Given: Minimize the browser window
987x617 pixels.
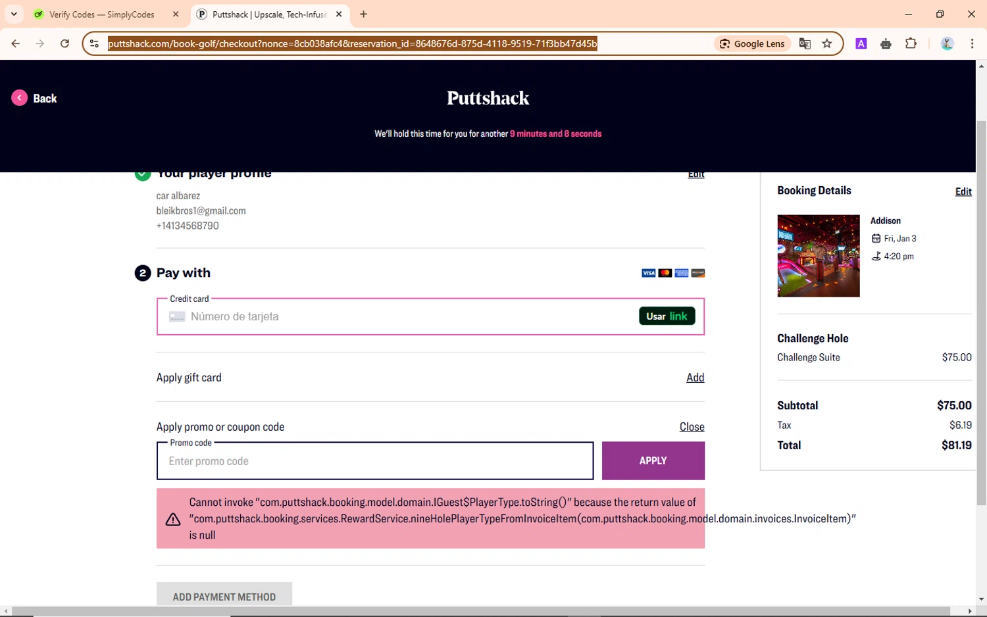Looking at the screenshot, I should pos(909,14).
